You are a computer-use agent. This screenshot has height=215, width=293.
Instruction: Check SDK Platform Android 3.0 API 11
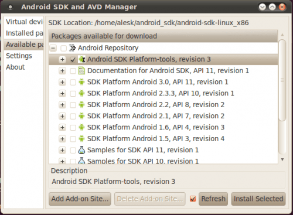pos(73,82)
